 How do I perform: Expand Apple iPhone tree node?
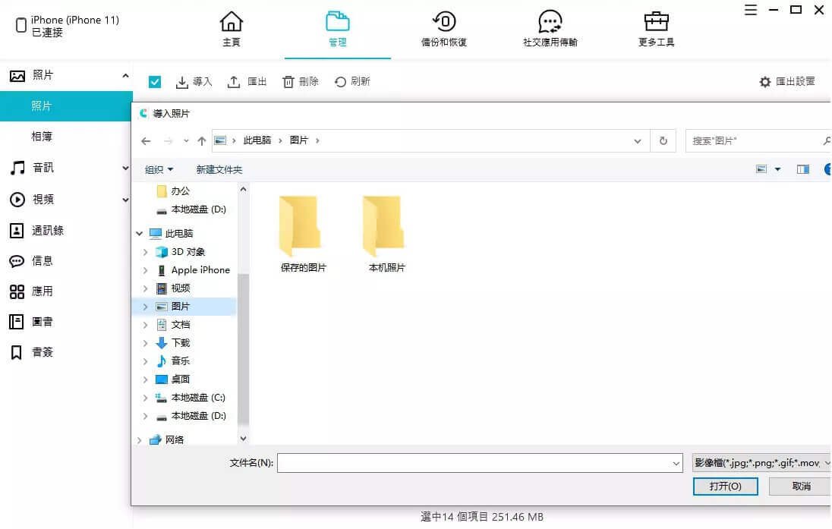tap(145, 270)
